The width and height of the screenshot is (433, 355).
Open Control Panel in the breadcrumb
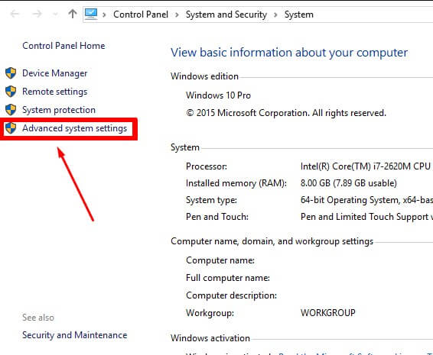141,15
